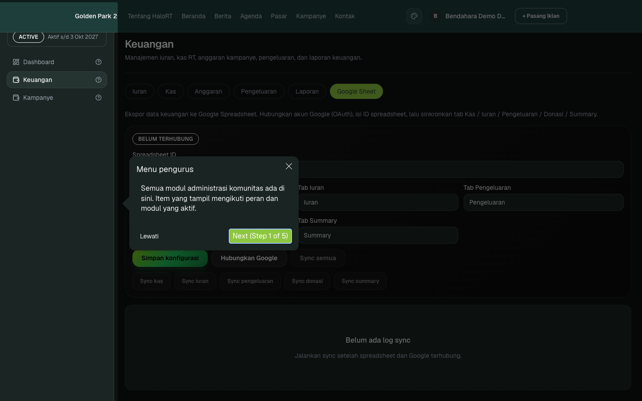The width and height of the screenshot is (642, 401).
Task: Click the Sync donasi button
Action: coord(308,281)
